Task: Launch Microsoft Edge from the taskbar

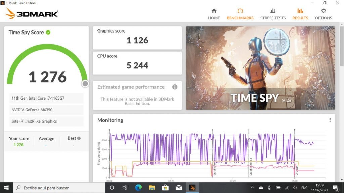Action: [138, 188]
